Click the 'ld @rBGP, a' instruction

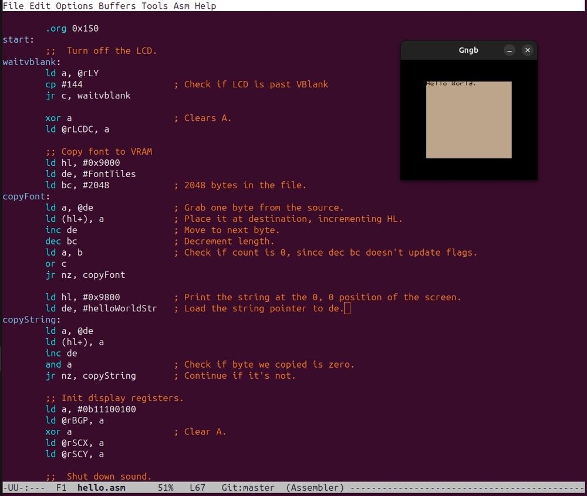click(x=75, y=421)
